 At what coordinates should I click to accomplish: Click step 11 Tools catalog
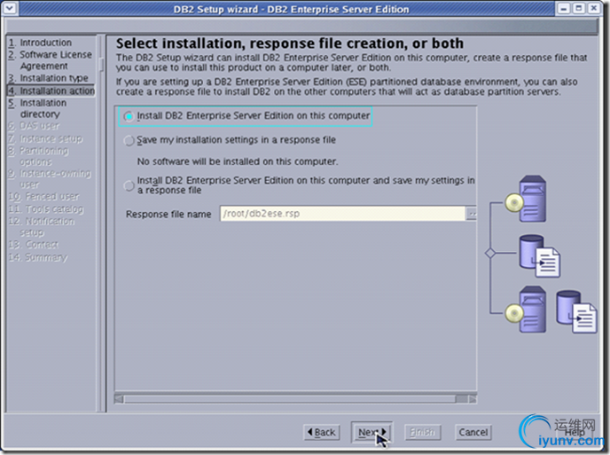tap(46, 209)
